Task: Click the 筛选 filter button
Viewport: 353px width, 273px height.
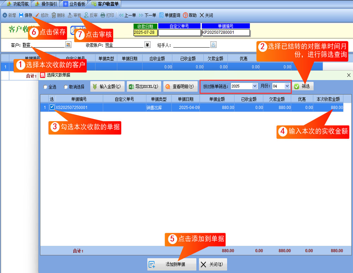Action: tap(303, 86)
